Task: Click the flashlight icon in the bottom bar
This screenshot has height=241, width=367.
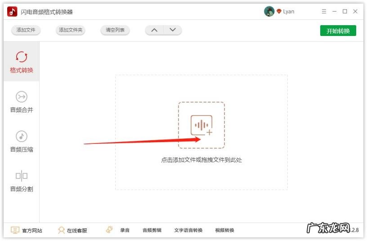Action: click(109, 230)
